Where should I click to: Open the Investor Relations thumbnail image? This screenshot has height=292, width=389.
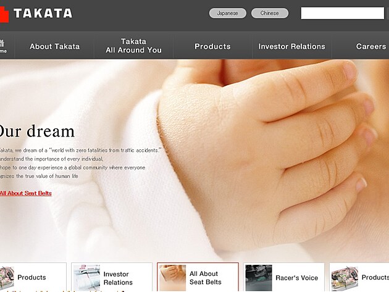(86, 278)
